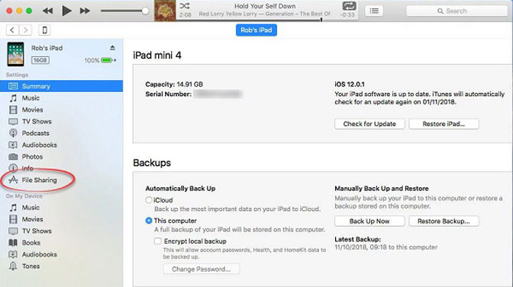
Task: Click the Hold Your Self Down song title
Action: pos(265,6)
